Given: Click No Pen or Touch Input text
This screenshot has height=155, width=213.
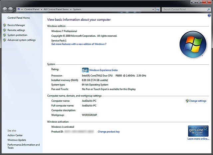Looking at the screenshot, I should pyautogui.click(x=109, y=89).
